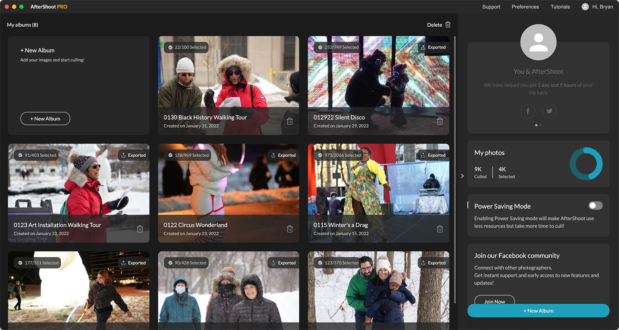Open the Tutorials menu item
The height and width of the screenshot is (330, 619).
[x=560, y=7]
